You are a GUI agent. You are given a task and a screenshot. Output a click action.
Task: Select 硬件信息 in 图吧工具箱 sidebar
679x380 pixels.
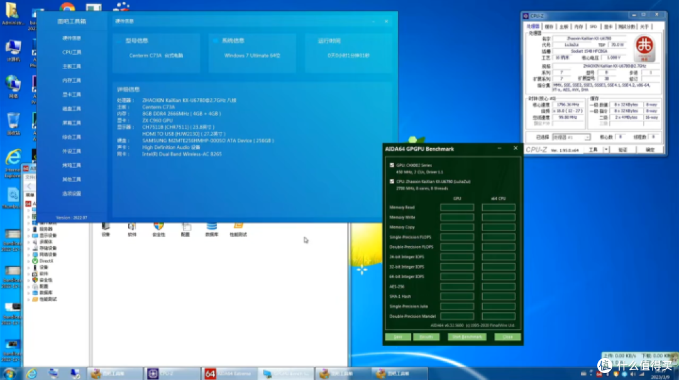pyautogui.click(x=72, y=38)
